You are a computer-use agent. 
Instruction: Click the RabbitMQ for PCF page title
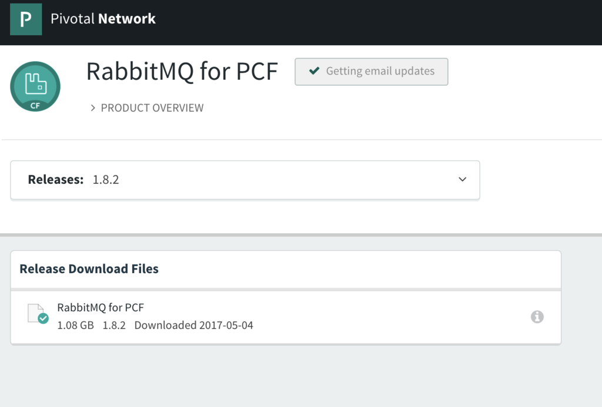coord(182,72)
